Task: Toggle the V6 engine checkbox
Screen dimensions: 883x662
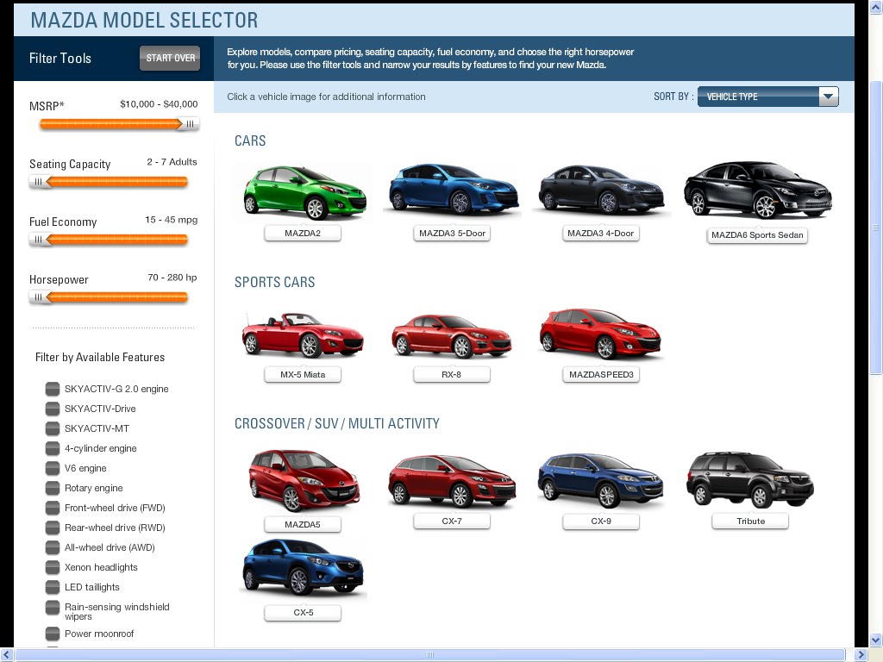Action: tap(53, 468)
